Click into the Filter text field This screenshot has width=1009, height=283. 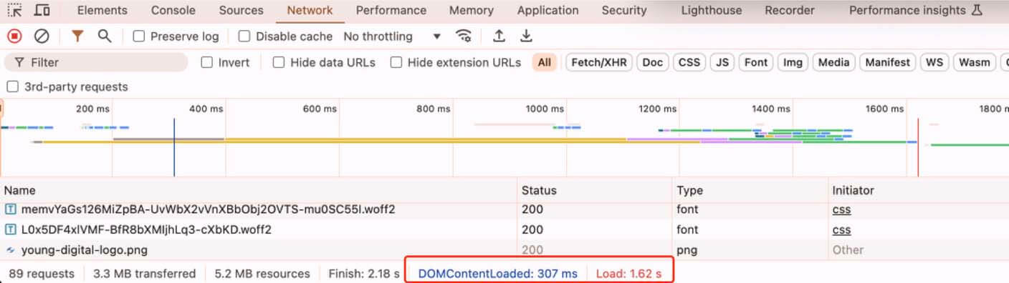(x=96, y=63)
